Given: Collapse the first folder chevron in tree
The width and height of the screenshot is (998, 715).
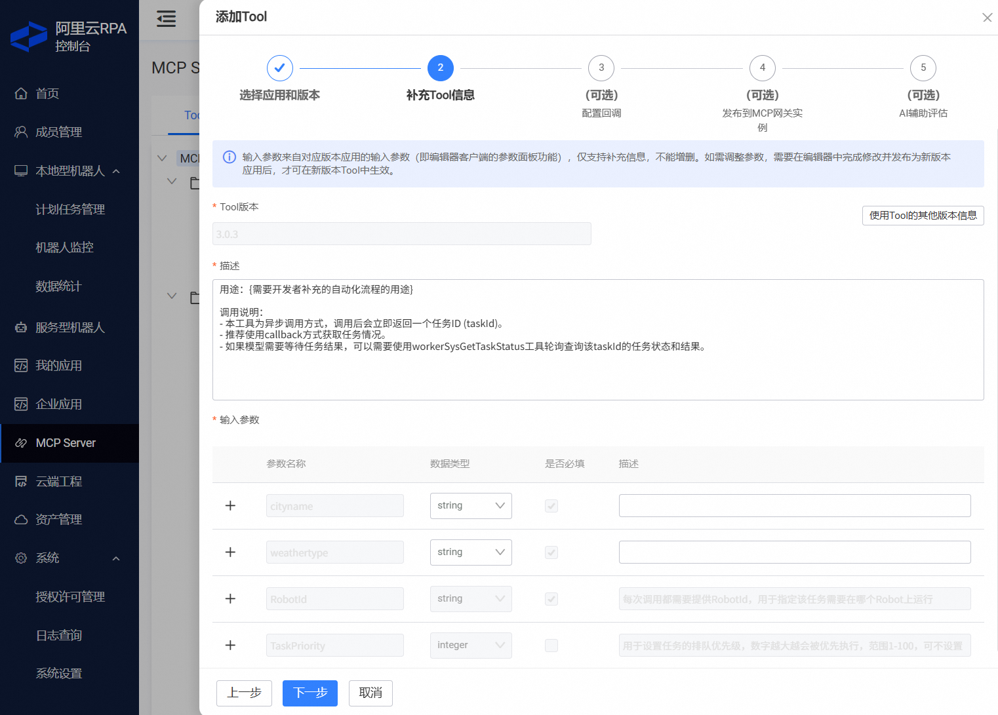Looking at the screenshot, I should point(172,182).
